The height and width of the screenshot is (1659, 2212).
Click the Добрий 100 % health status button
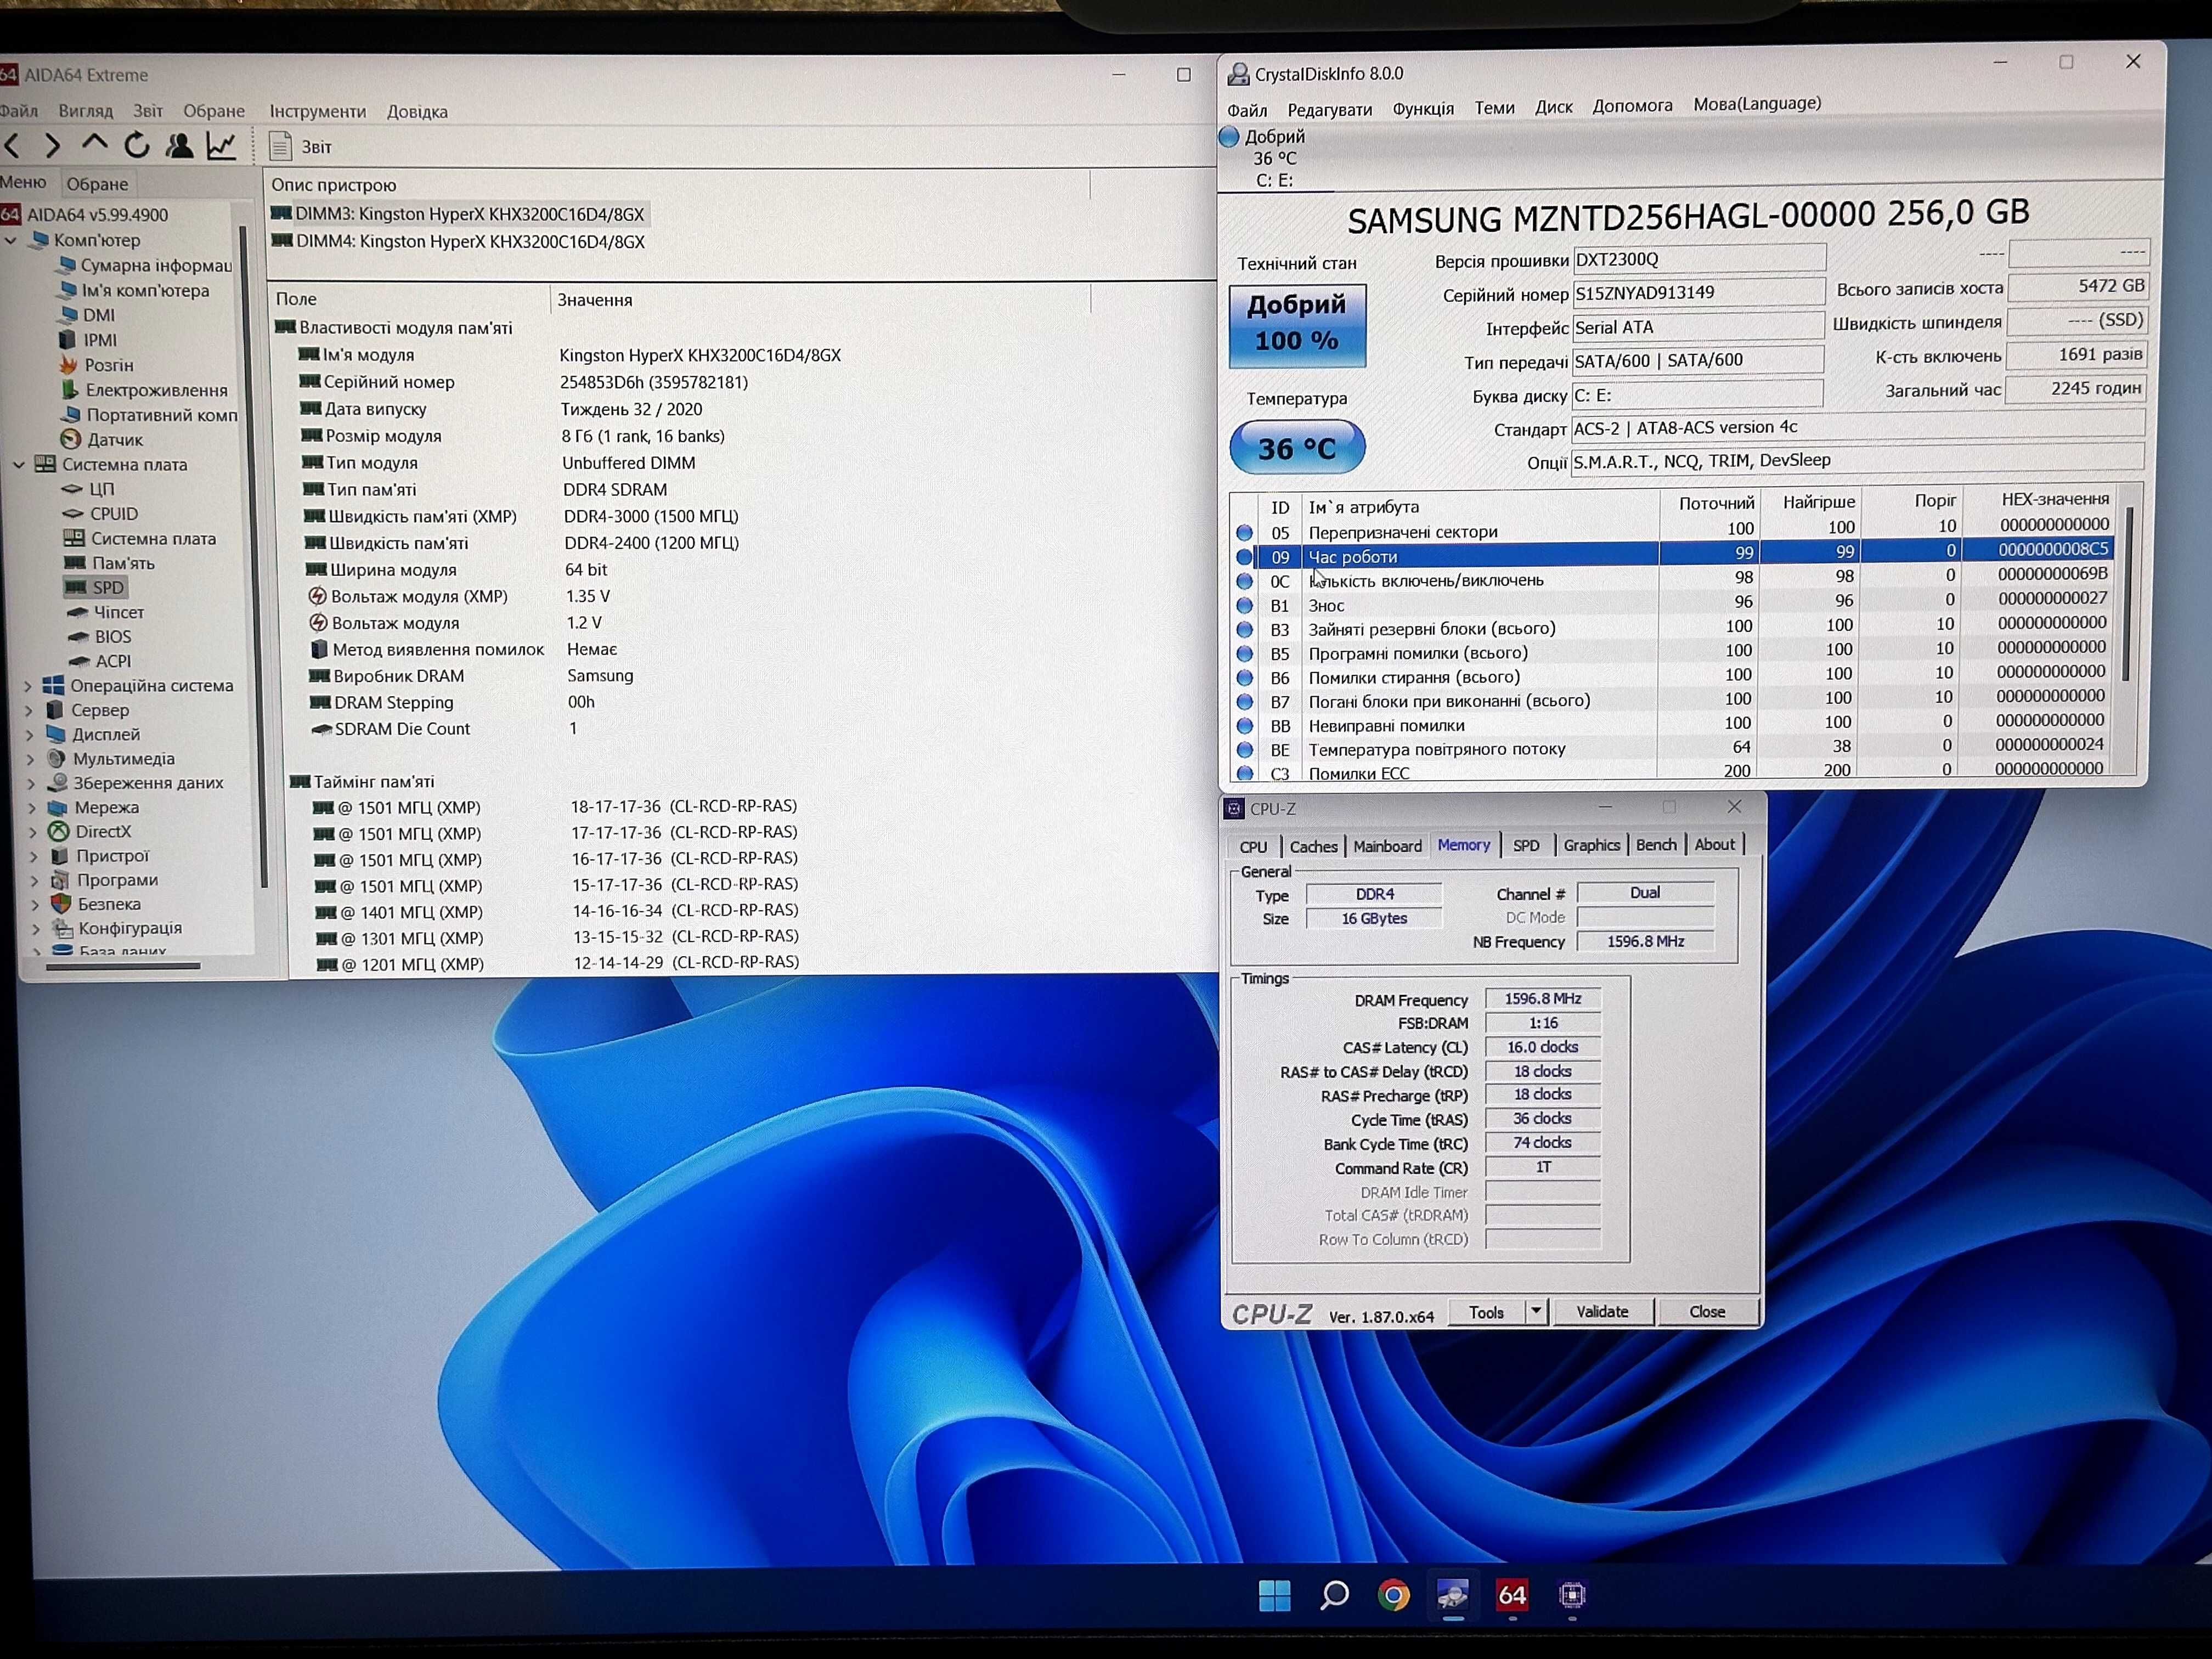coord(1297,325)
